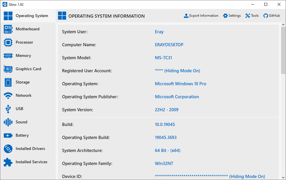Go to the Memory section
This screenshot has width=286, height=180.
(28, 55)
